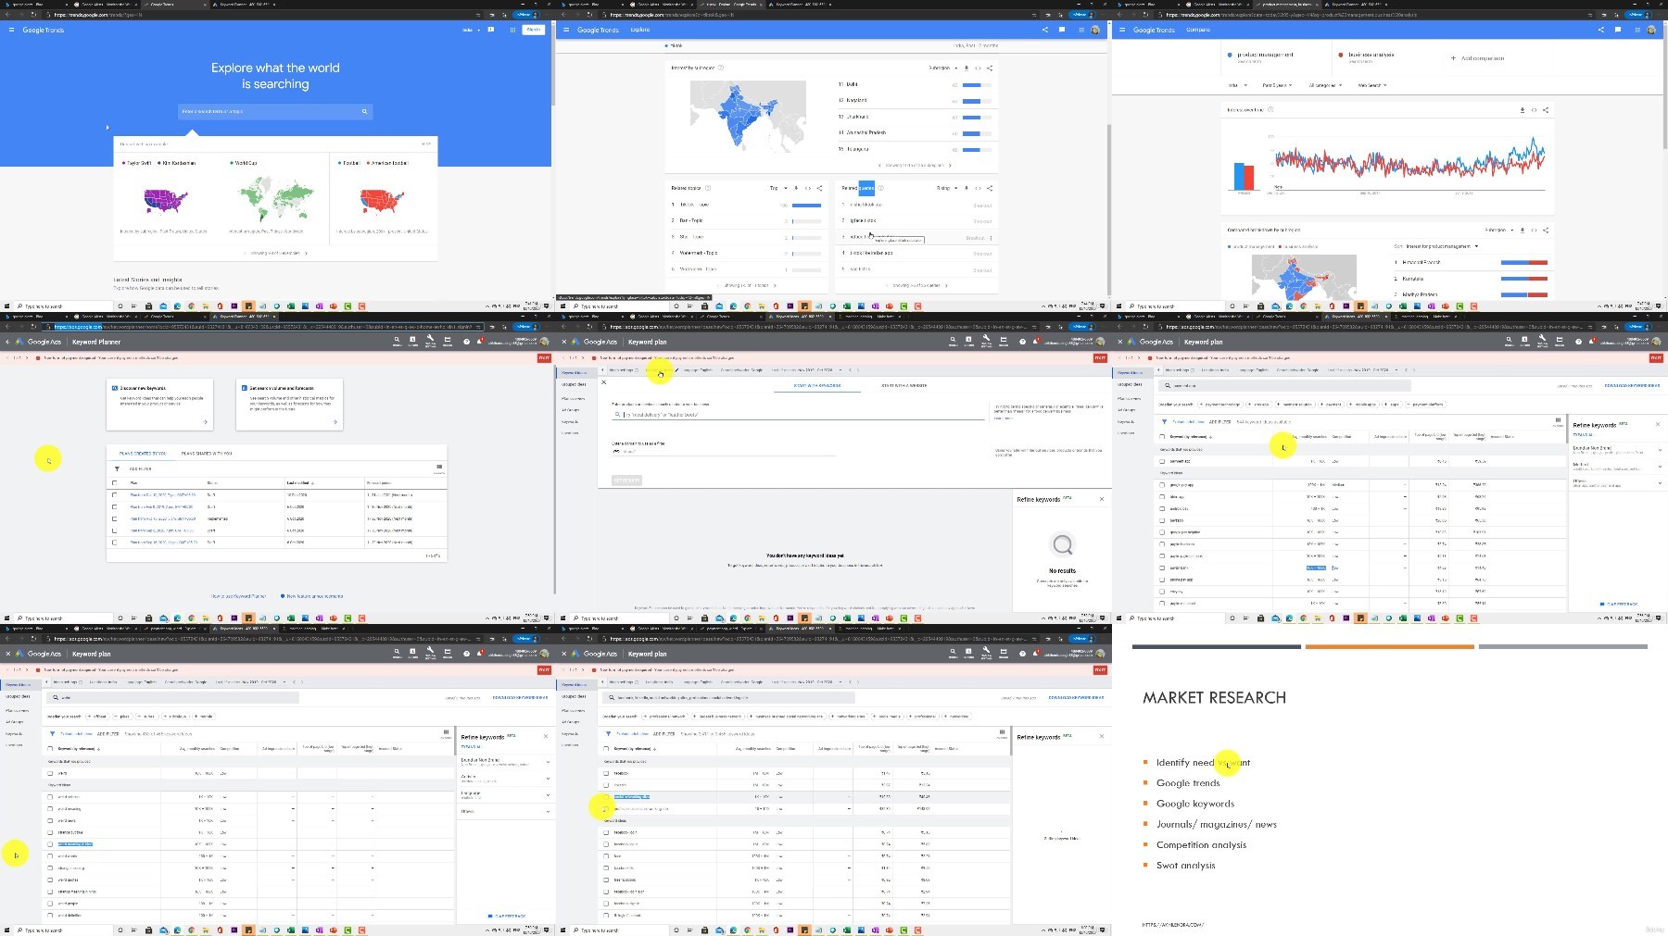The image size is (1668, 936).
Task: Click the Windows Start button below the Trends home page
Action: (6, 306)
